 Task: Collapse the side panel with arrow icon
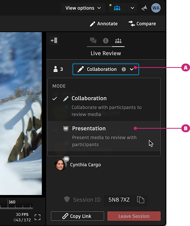[x=54, y=40]
